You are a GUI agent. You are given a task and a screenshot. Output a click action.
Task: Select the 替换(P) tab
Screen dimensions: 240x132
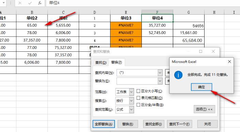point(117,62)
